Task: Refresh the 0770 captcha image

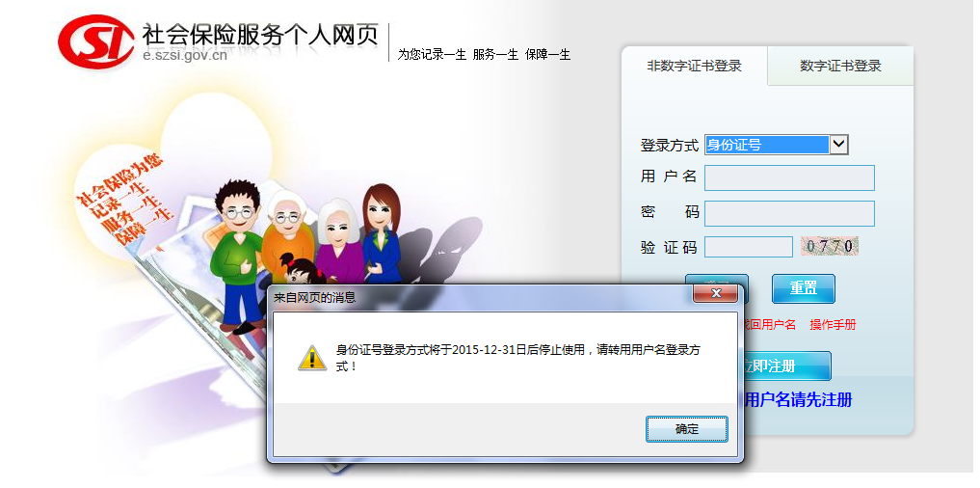Action: [x=830, y=246]
